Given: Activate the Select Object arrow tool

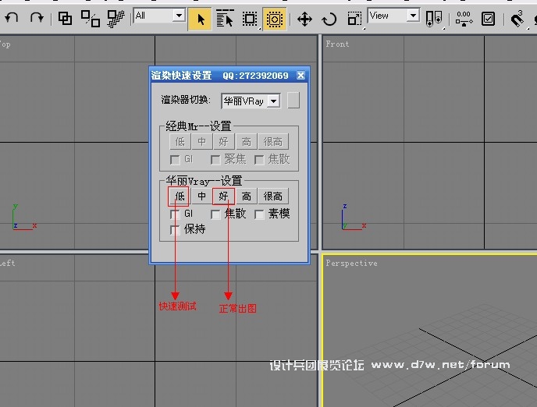Looking at the screenshot, I should 200,19.
